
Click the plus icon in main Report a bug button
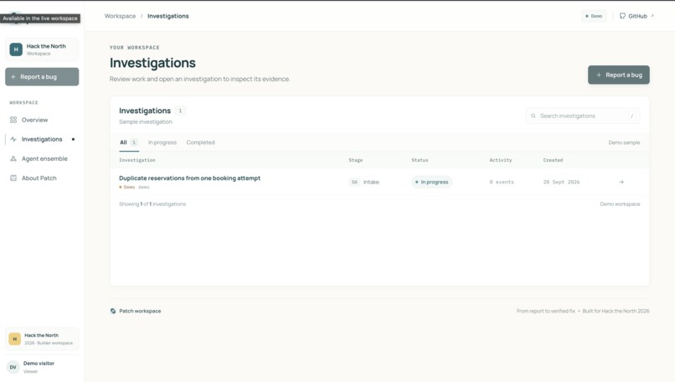pos(599,75)
